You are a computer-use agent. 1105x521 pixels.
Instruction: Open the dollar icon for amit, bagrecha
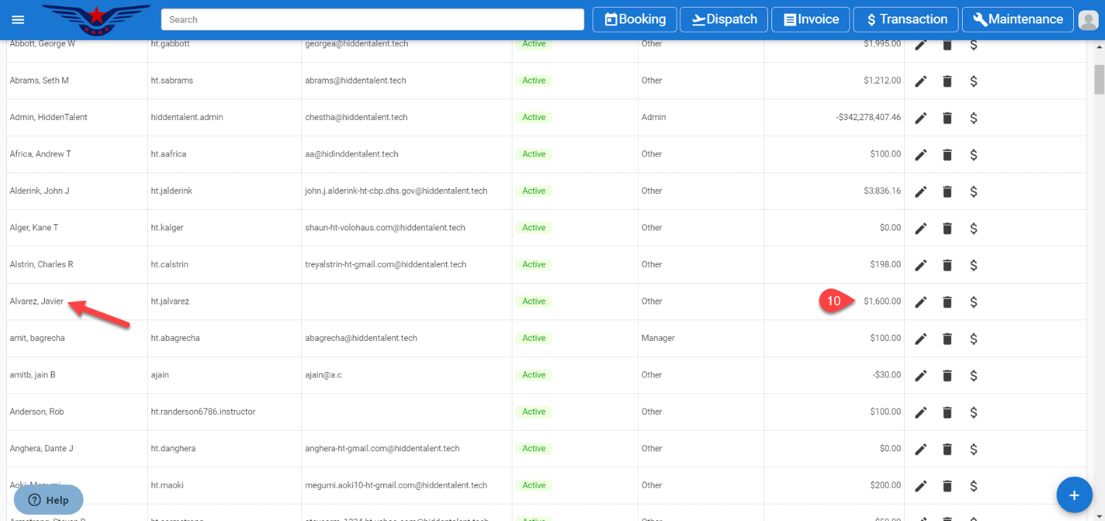coord(973,339)
